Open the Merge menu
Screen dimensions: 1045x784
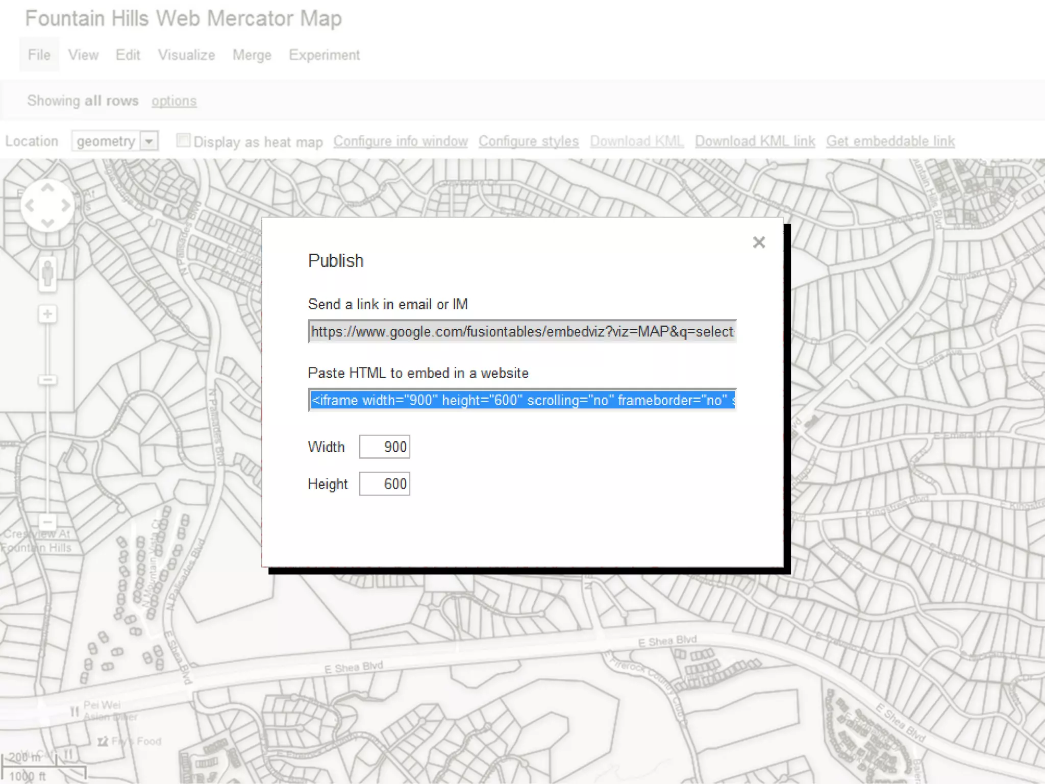pos(252,55)
